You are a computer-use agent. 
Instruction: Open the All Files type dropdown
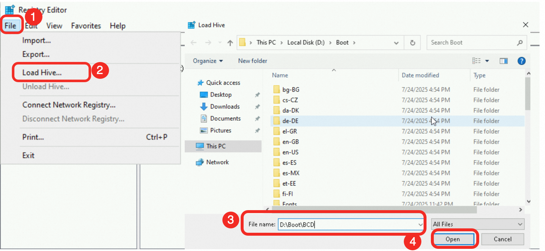click(x=478, y=224)
